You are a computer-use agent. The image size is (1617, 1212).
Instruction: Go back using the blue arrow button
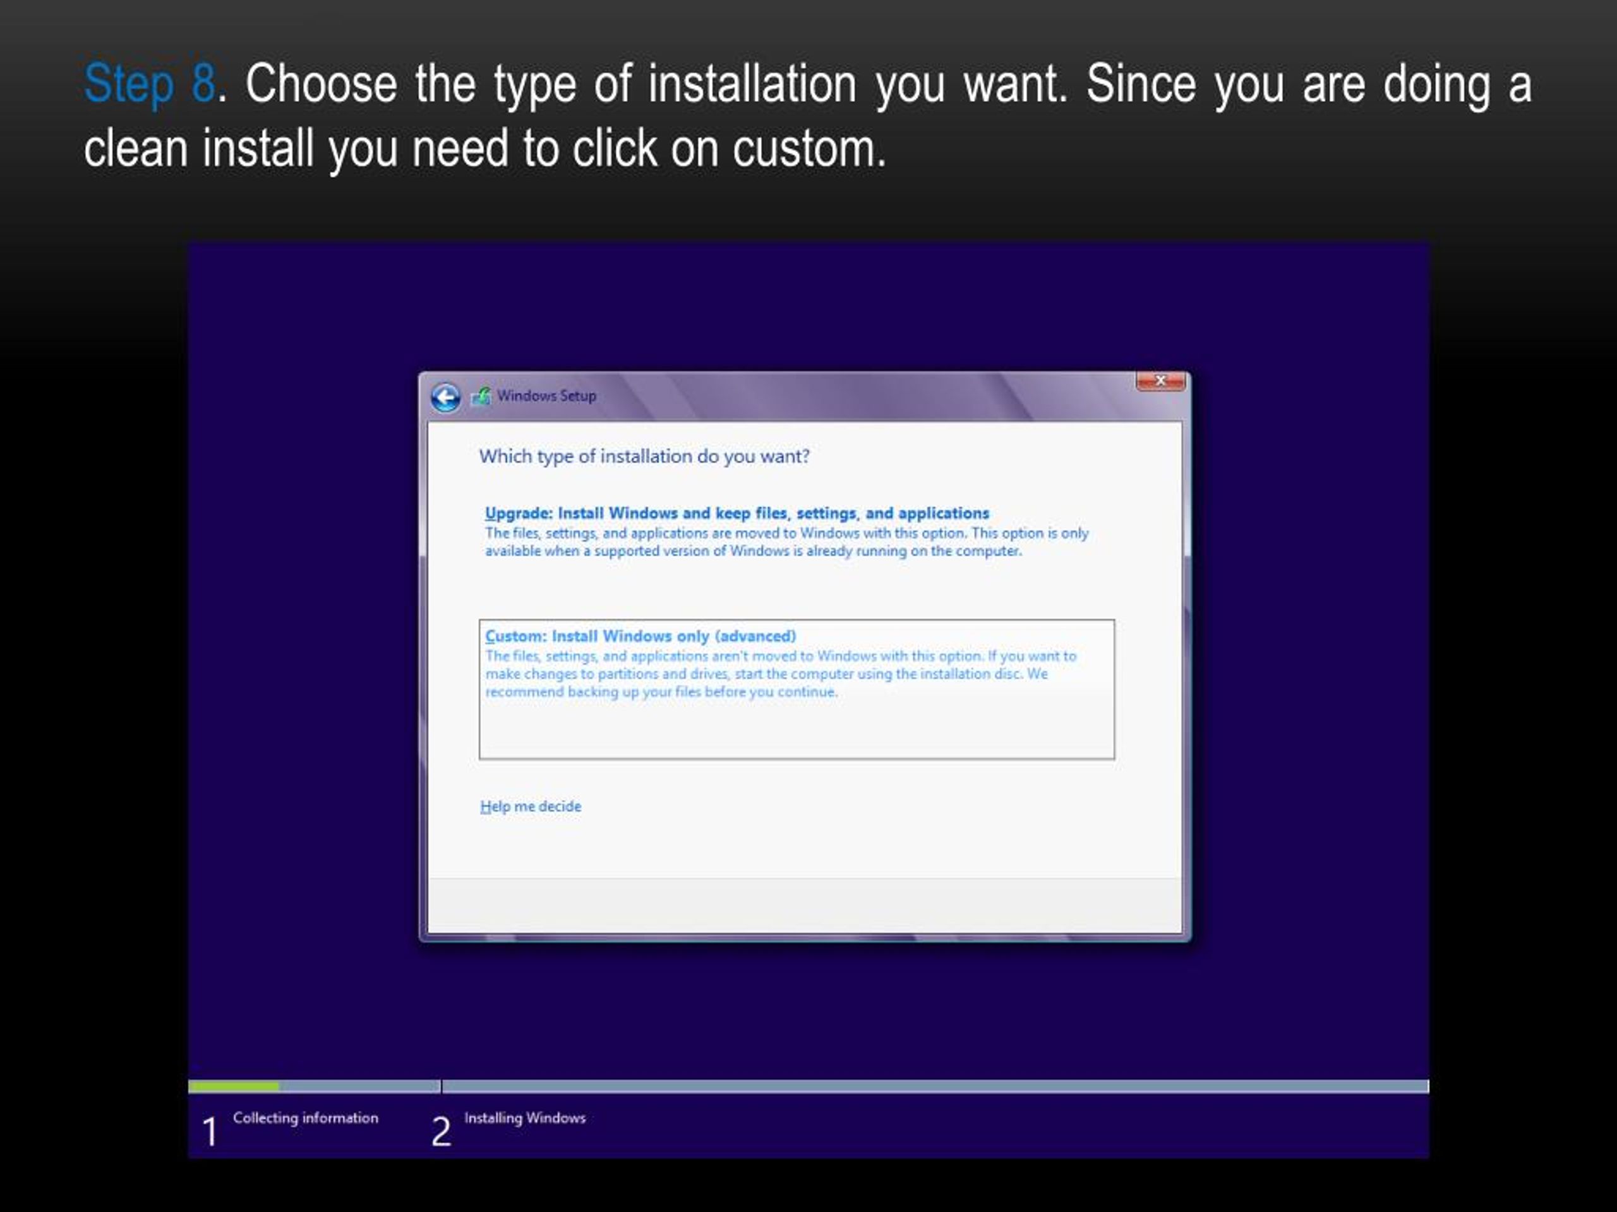pyautogui.click(x=445, y=398)
